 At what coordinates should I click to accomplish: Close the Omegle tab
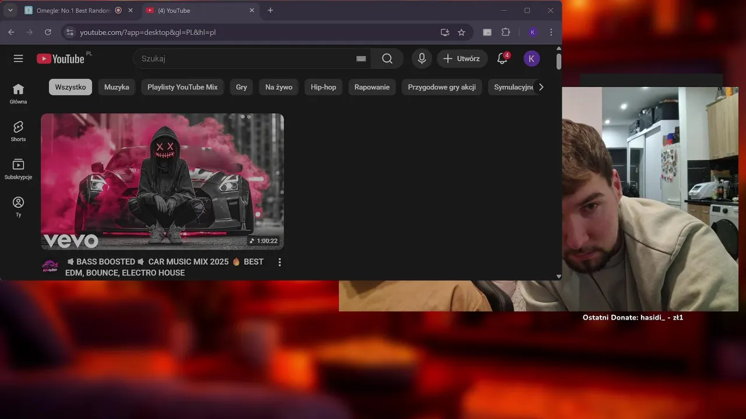[x=130, y=10]
